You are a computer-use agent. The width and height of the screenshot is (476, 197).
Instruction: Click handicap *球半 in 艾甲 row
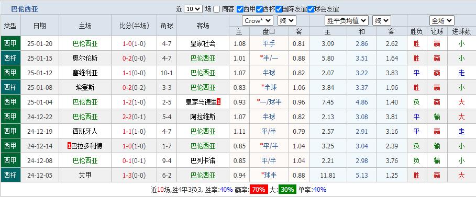click(x=269, y=175)
